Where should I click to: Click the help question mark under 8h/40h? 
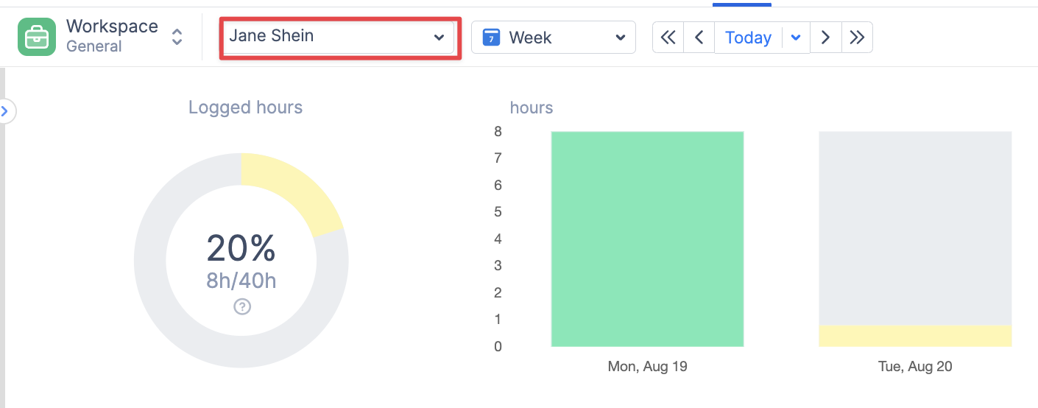pos(242,306)
